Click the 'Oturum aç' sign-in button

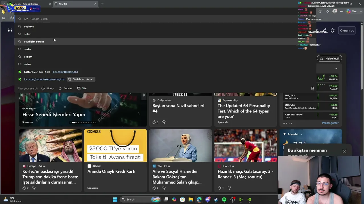[x=347, y=31]
